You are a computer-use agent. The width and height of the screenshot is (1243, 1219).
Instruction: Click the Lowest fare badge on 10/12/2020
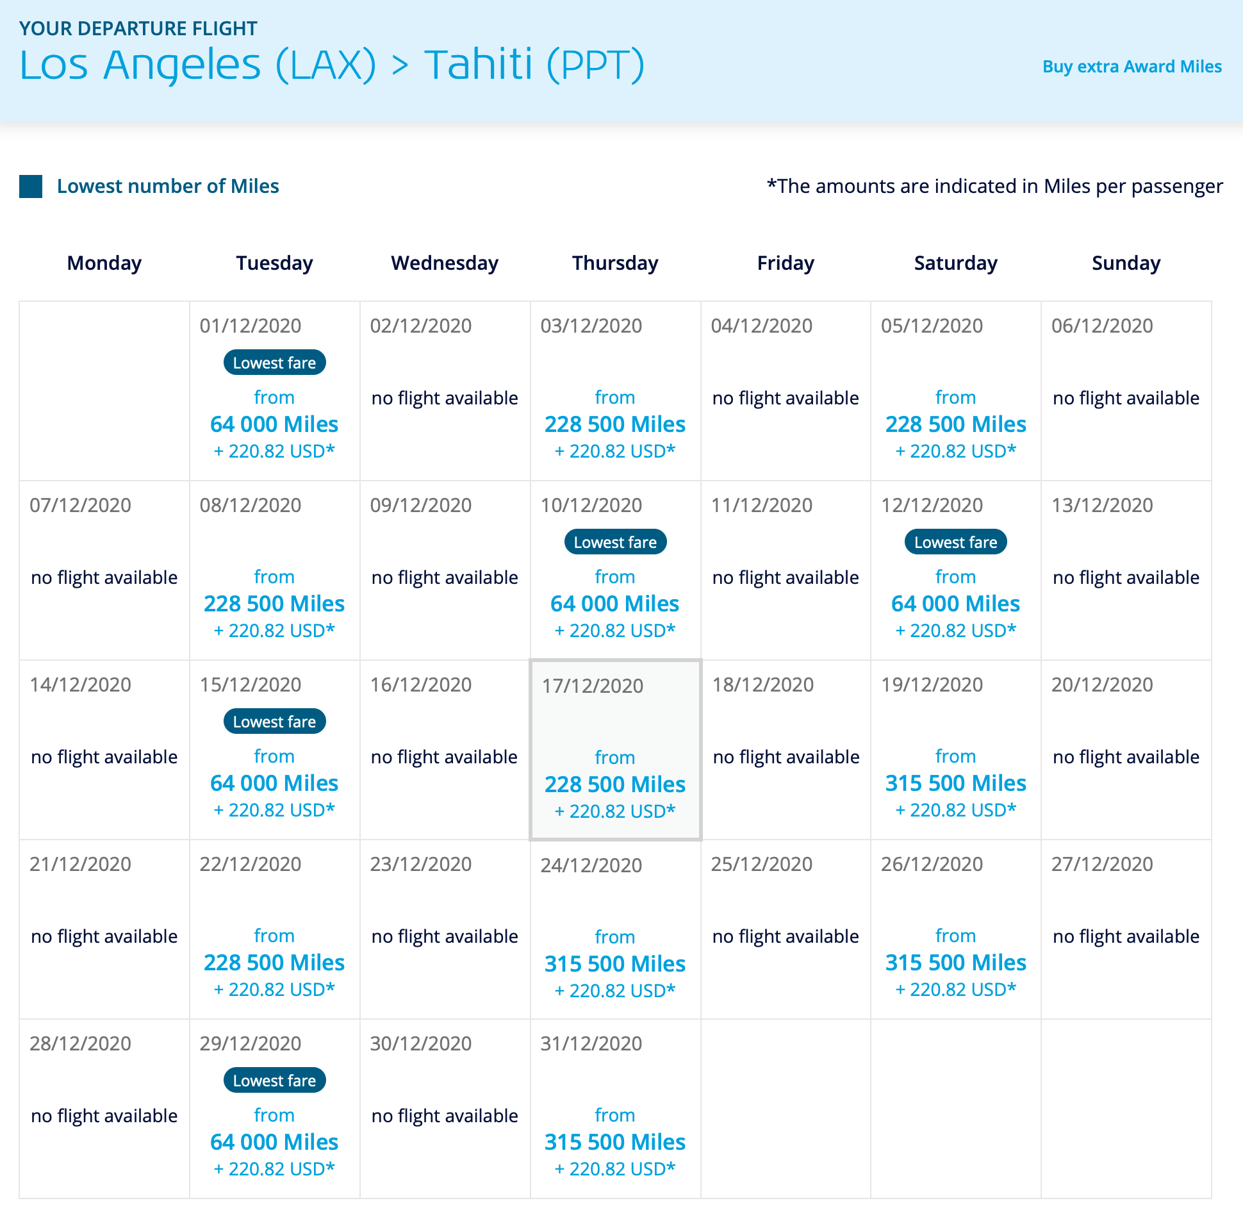point(614,542)
